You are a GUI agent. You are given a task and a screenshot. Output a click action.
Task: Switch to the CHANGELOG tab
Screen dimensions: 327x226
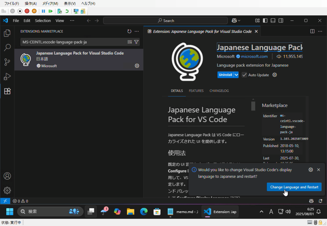(x=219, y=91)
